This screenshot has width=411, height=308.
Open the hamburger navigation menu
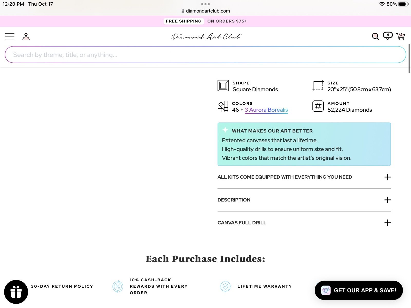click(10, 37)
